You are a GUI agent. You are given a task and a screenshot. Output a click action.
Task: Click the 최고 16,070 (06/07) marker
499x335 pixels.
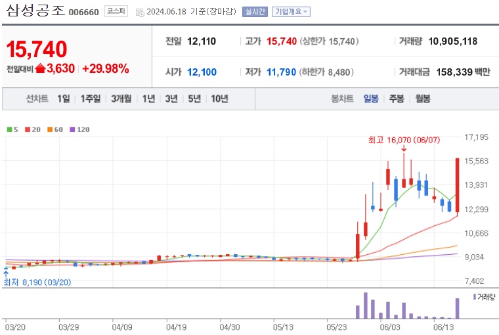point(404,140)
